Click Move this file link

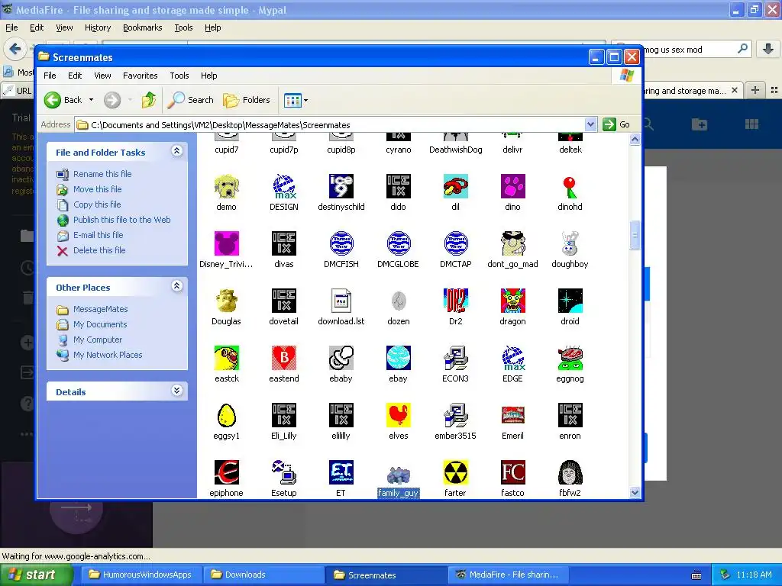(97, 189)
